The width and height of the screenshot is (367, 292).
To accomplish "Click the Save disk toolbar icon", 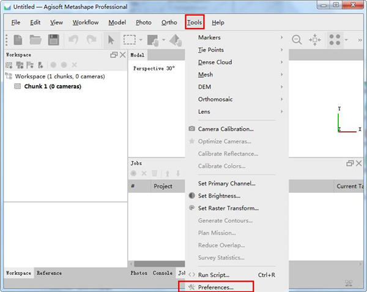I will [53, 40].
